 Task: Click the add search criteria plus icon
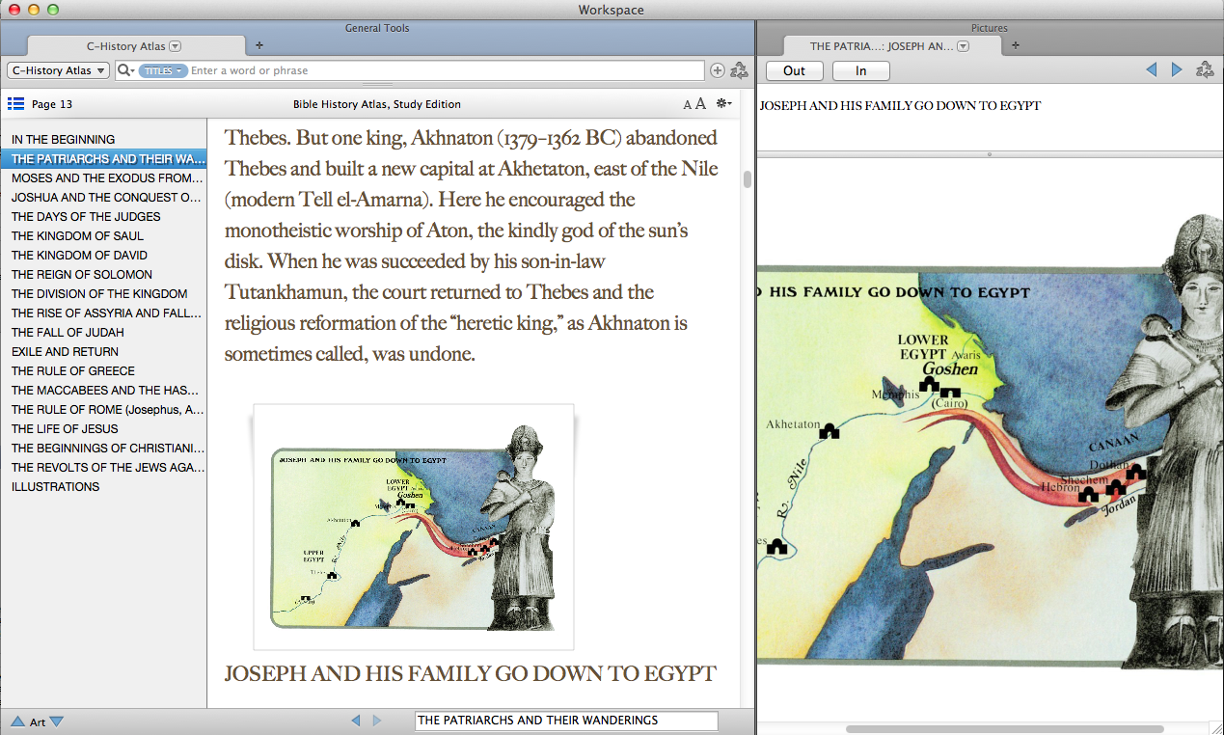[x=717, y=70]
